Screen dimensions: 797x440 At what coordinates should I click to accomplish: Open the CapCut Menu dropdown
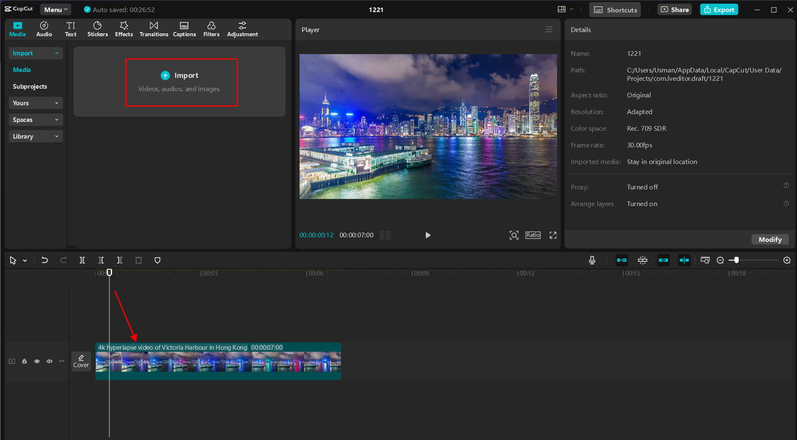[55, 9]
